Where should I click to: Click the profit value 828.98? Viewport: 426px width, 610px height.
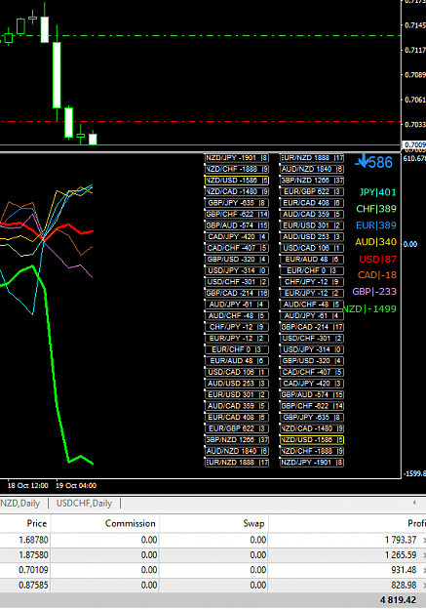click(x=404, y=585)
